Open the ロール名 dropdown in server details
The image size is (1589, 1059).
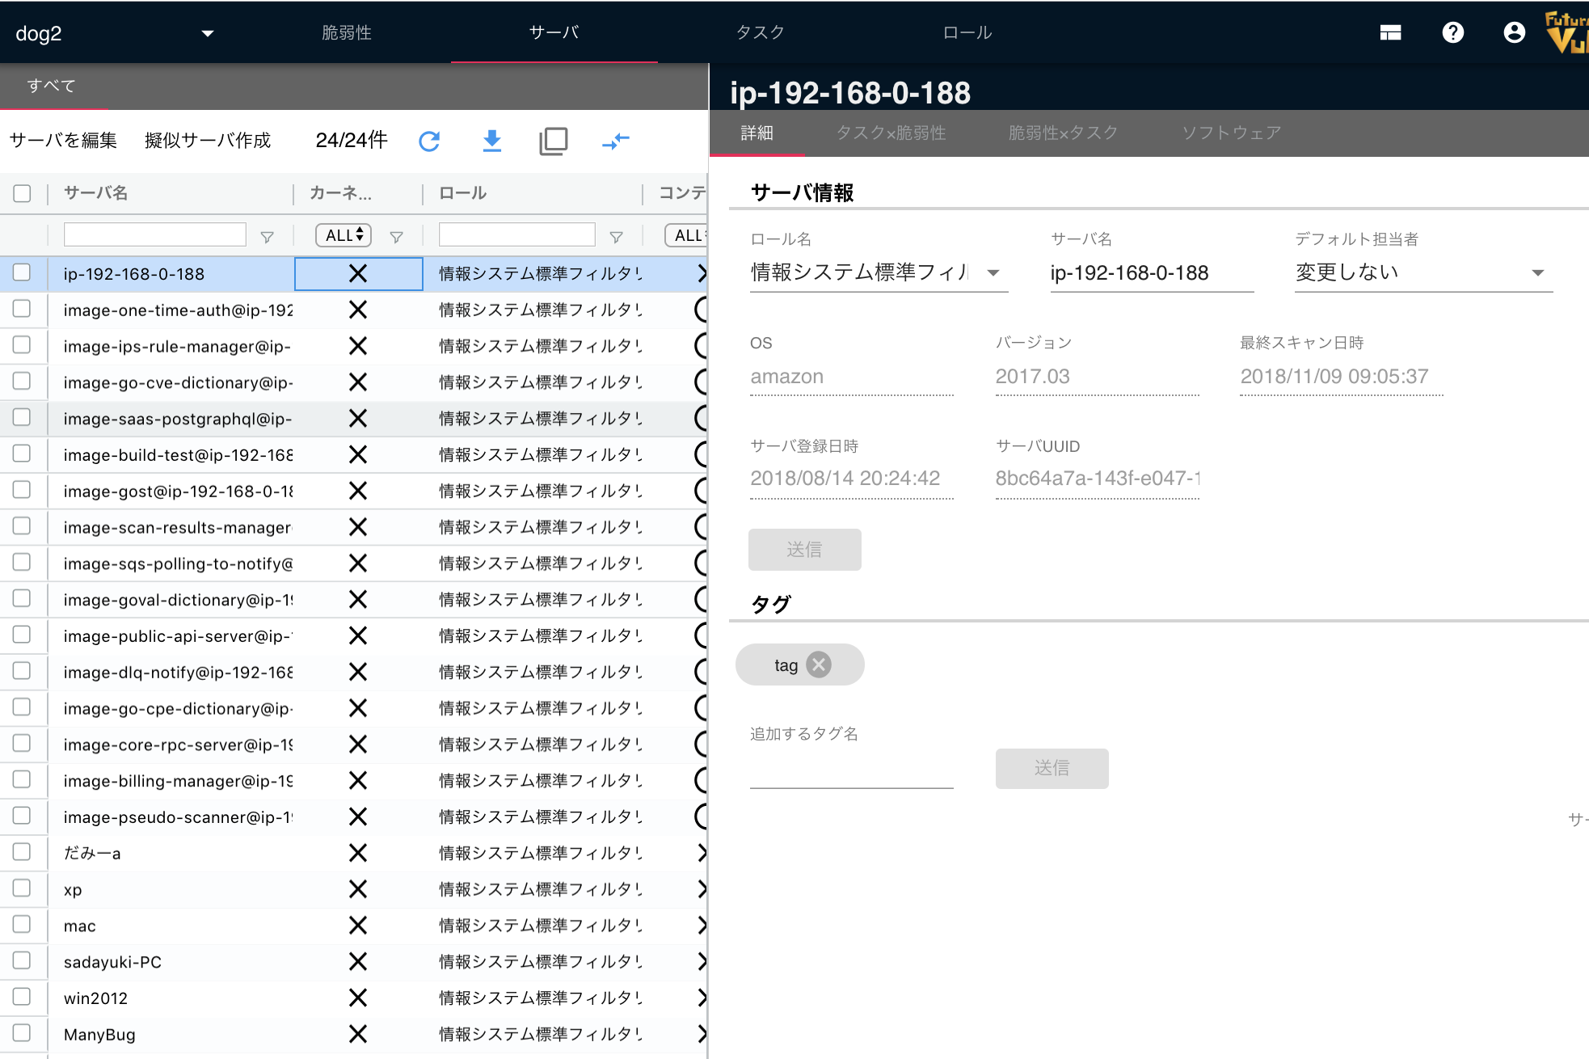coord(994,273)
